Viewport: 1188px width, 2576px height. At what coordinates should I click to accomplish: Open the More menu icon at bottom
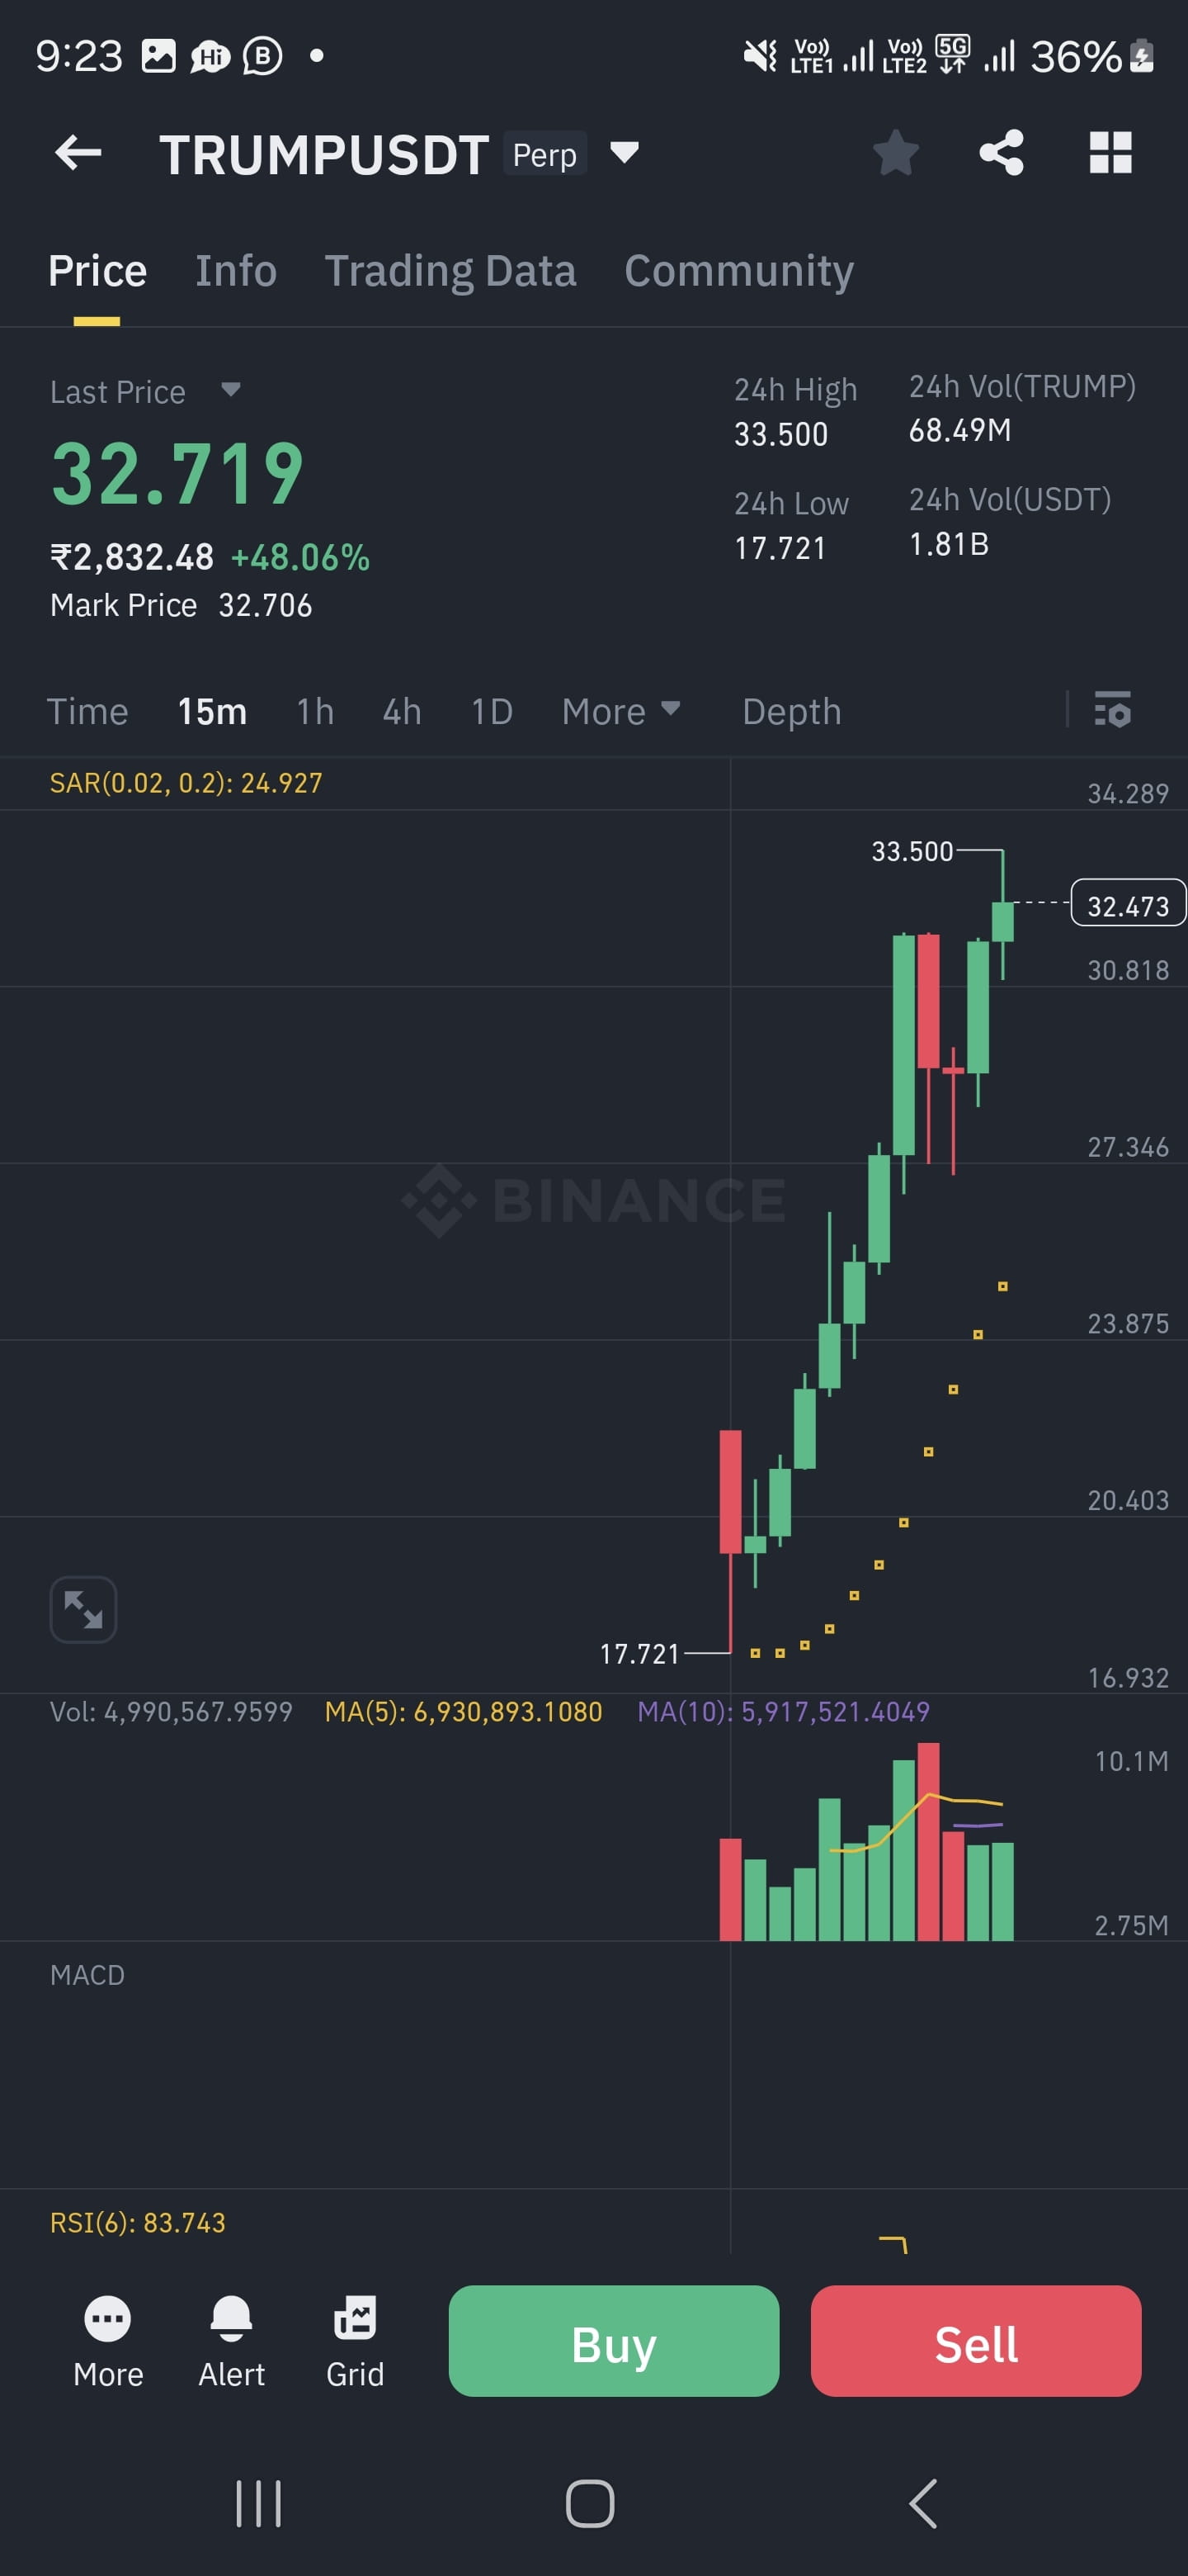[108, 2341]
